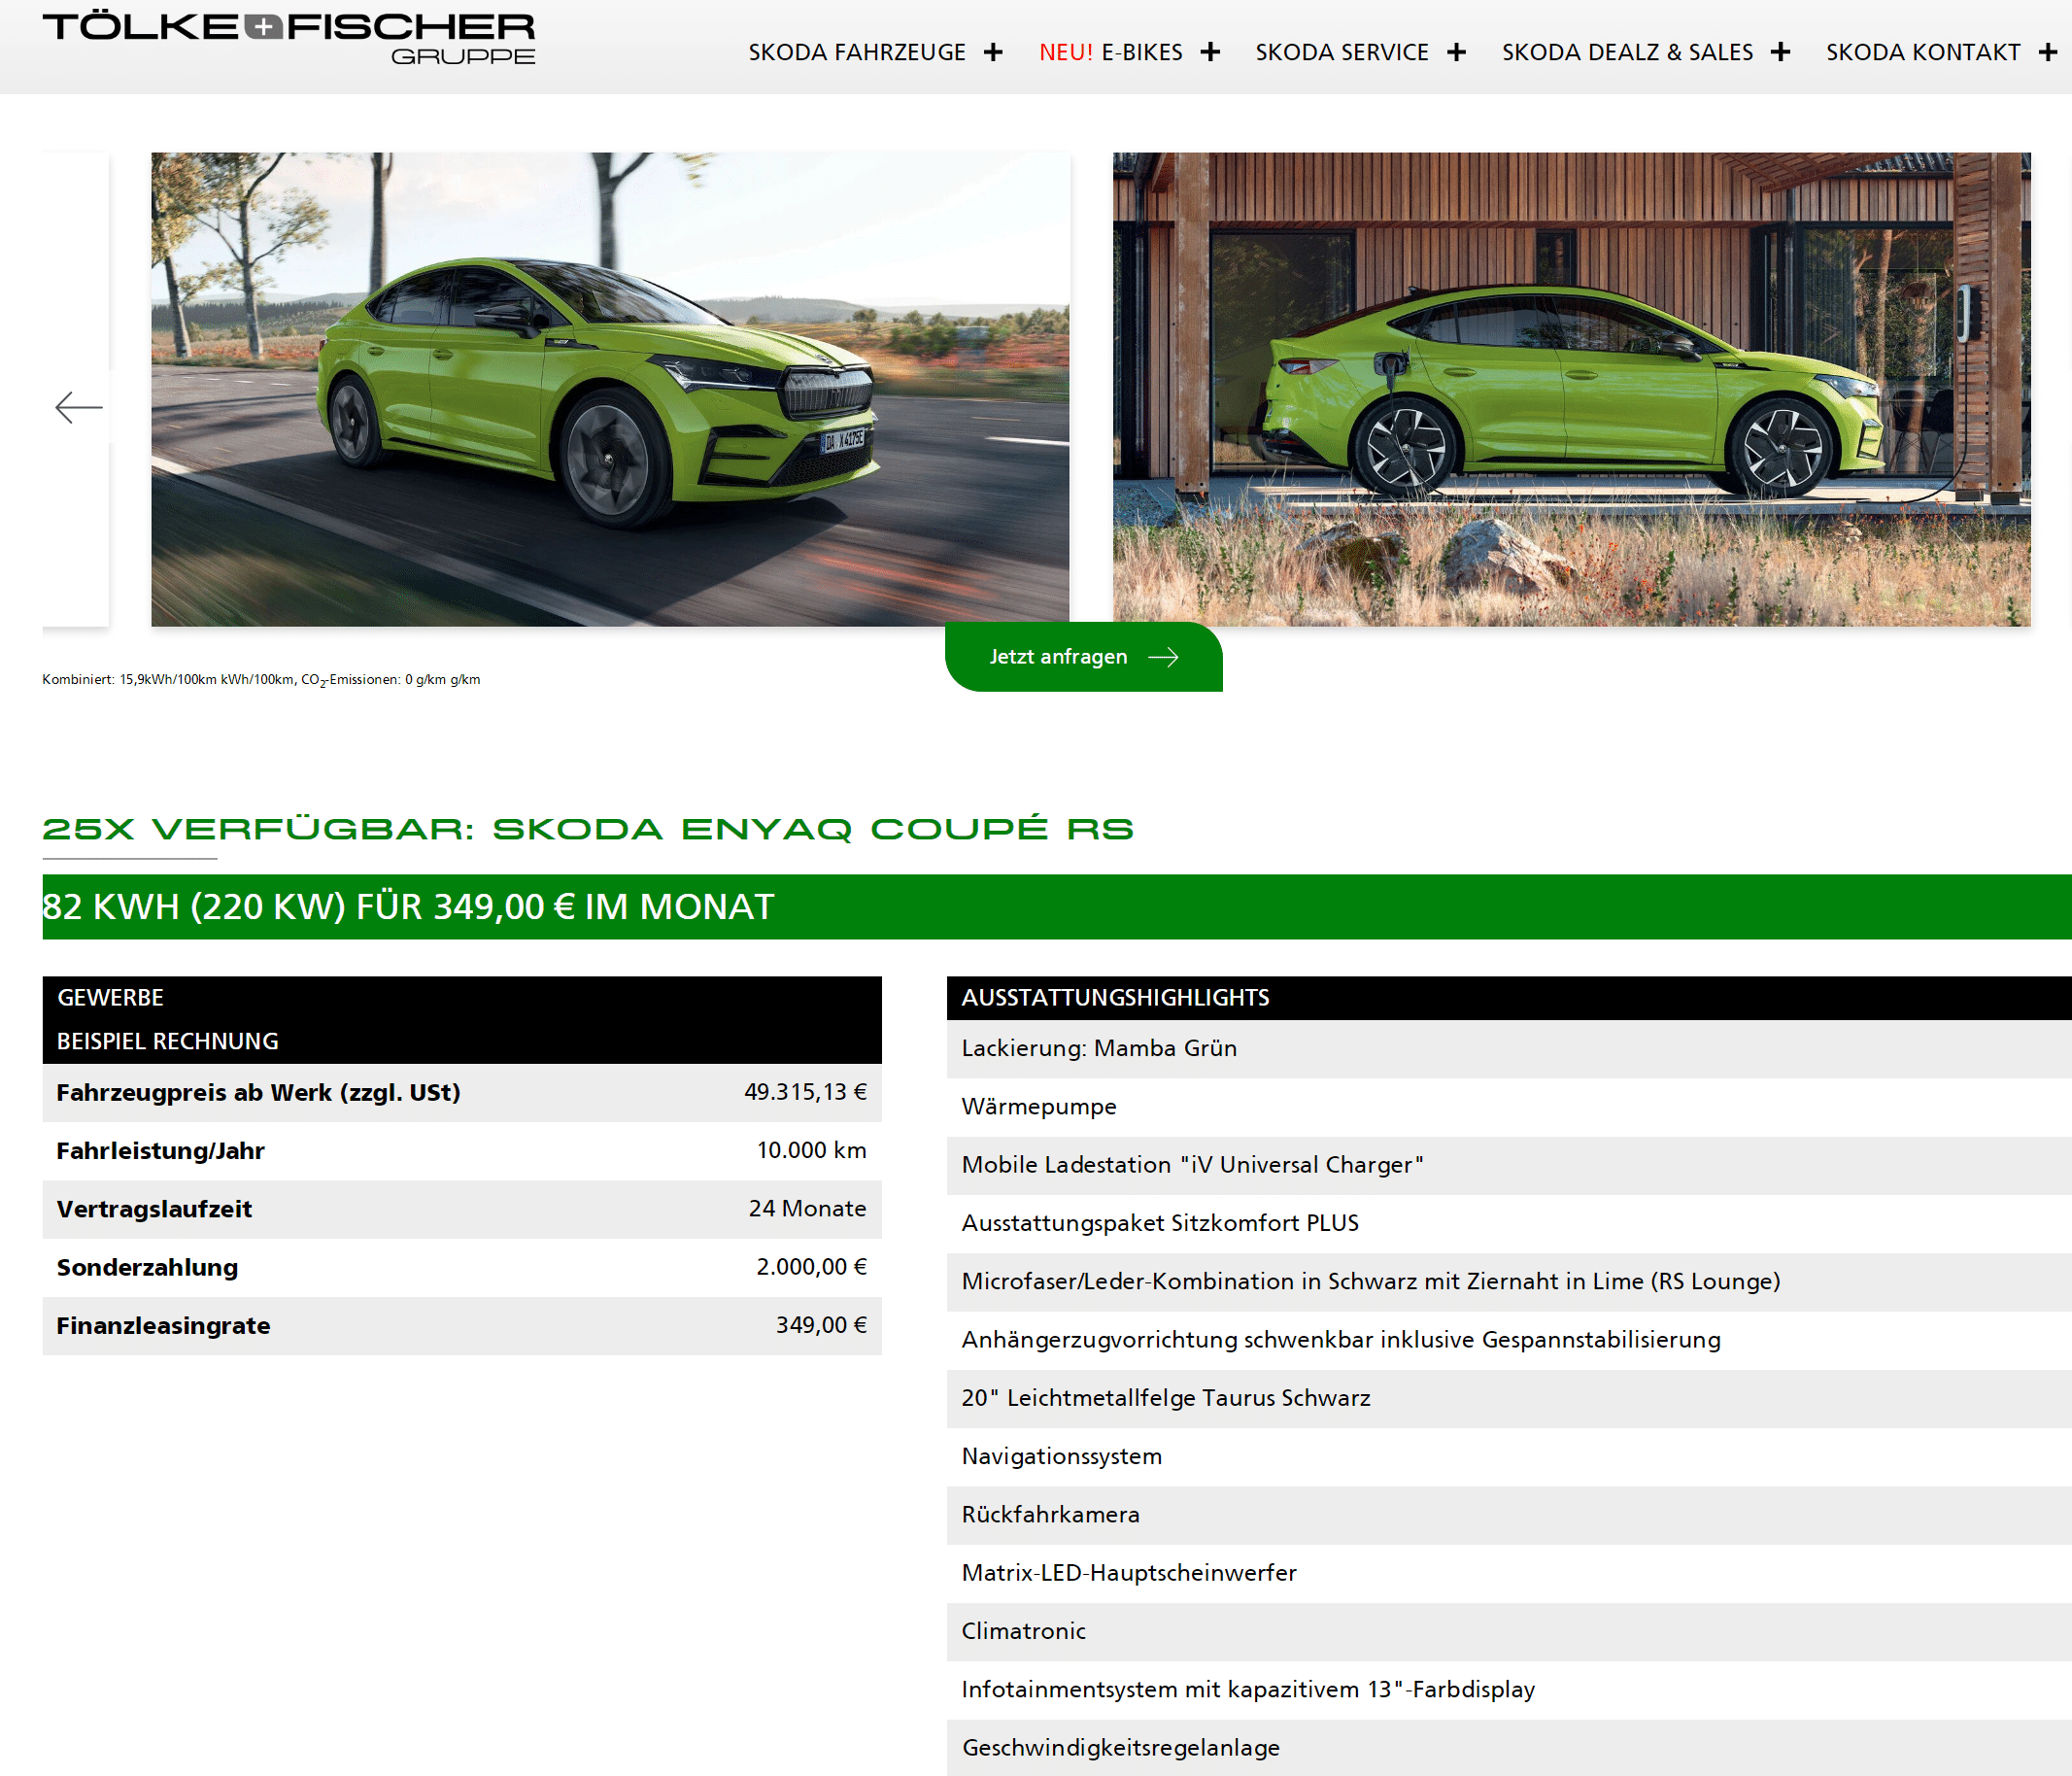
Task: Select the Geschwindigkeitsregelanlage row
Action: click(1509, 1747)
